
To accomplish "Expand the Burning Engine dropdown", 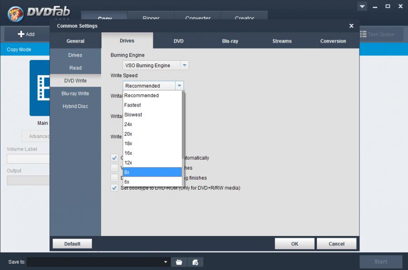I will [x=185, y=65].
